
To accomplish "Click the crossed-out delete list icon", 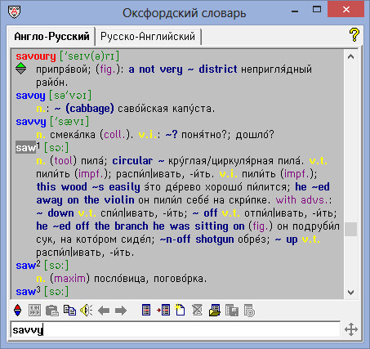I will point(197,311).
